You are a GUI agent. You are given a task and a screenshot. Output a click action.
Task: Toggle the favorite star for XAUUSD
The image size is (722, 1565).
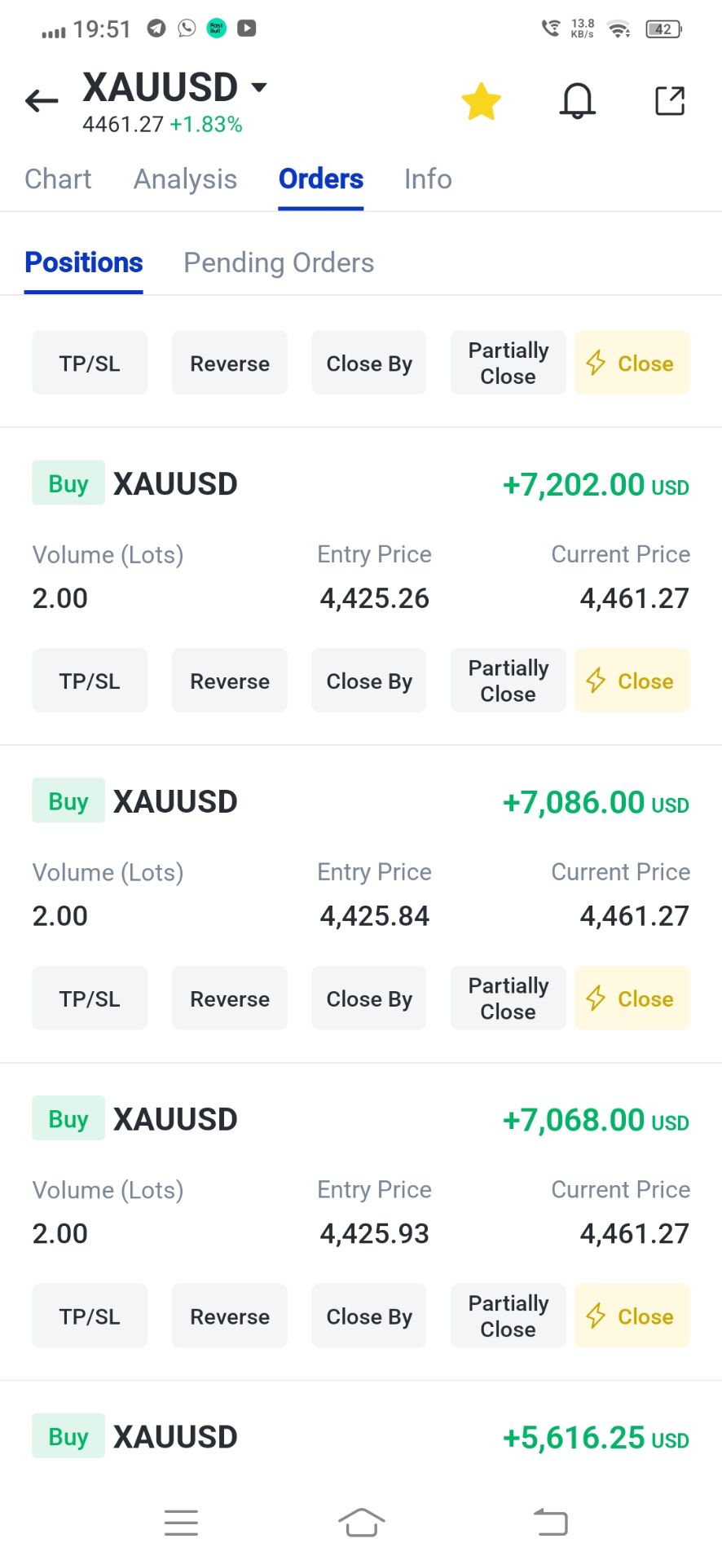(x=481, y=102)
